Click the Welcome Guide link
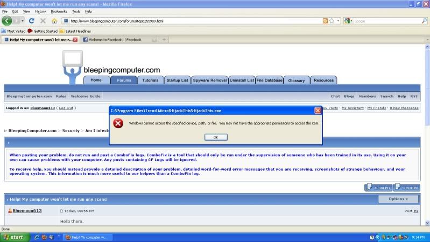Screen dimensions: 430x242 (x=86, y=96)
